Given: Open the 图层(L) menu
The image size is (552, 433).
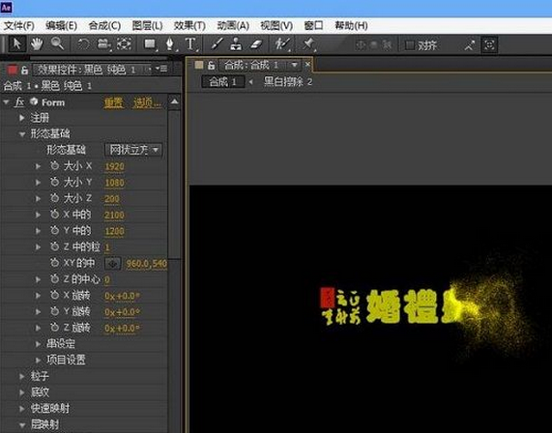Looking at the screenshot, I should click(x=147, y=26).
